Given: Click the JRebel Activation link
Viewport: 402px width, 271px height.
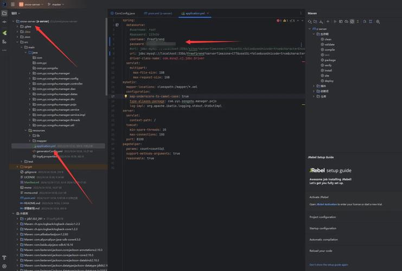Looking at the screenshot, I should tap(327, 204).
